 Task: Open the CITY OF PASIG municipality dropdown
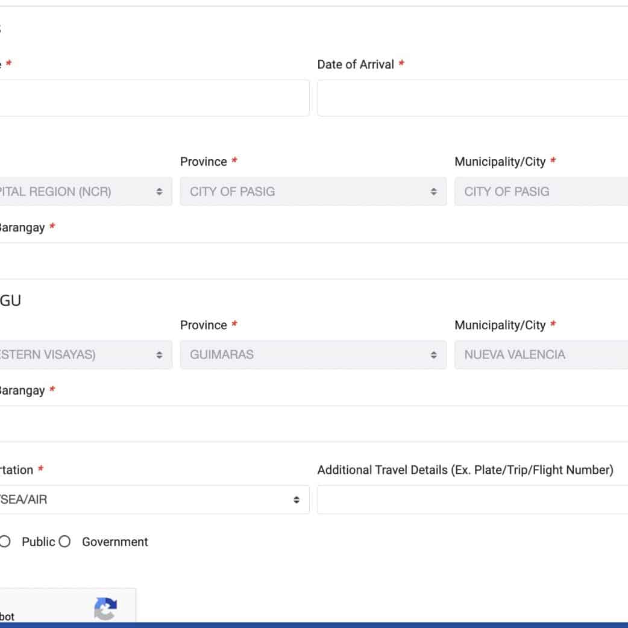[x=541, y=192]
